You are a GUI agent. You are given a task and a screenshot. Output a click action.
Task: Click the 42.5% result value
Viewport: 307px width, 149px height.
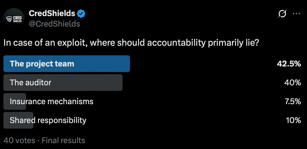coord(289,64)
